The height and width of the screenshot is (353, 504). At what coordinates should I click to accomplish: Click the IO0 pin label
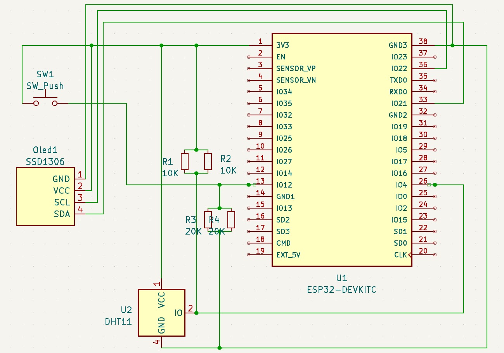(402, 196)
